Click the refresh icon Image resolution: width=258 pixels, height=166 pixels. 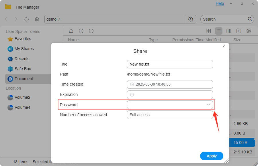tap(26, 19)
